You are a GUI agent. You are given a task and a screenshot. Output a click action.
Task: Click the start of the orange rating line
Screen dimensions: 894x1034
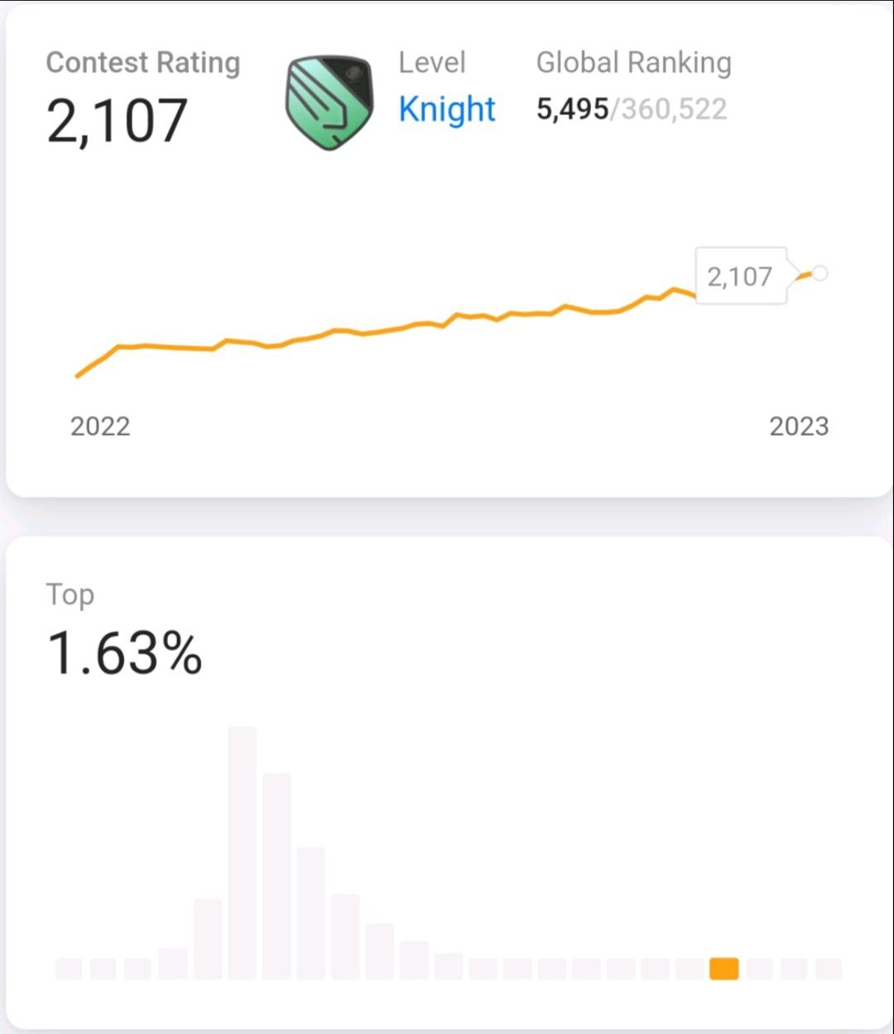coord(78,376)
